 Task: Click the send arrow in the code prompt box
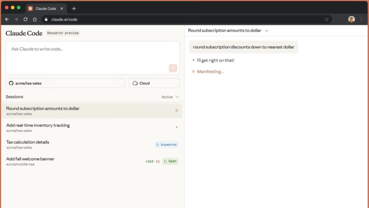[173, 68]
